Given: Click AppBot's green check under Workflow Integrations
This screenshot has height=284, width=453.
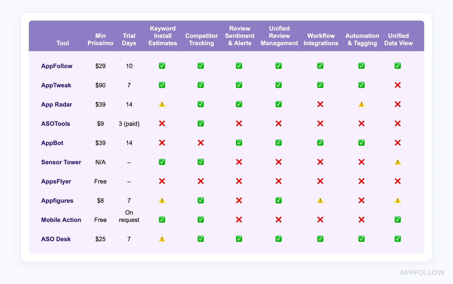Looking at the screenshot, I should tap(320, 143).
